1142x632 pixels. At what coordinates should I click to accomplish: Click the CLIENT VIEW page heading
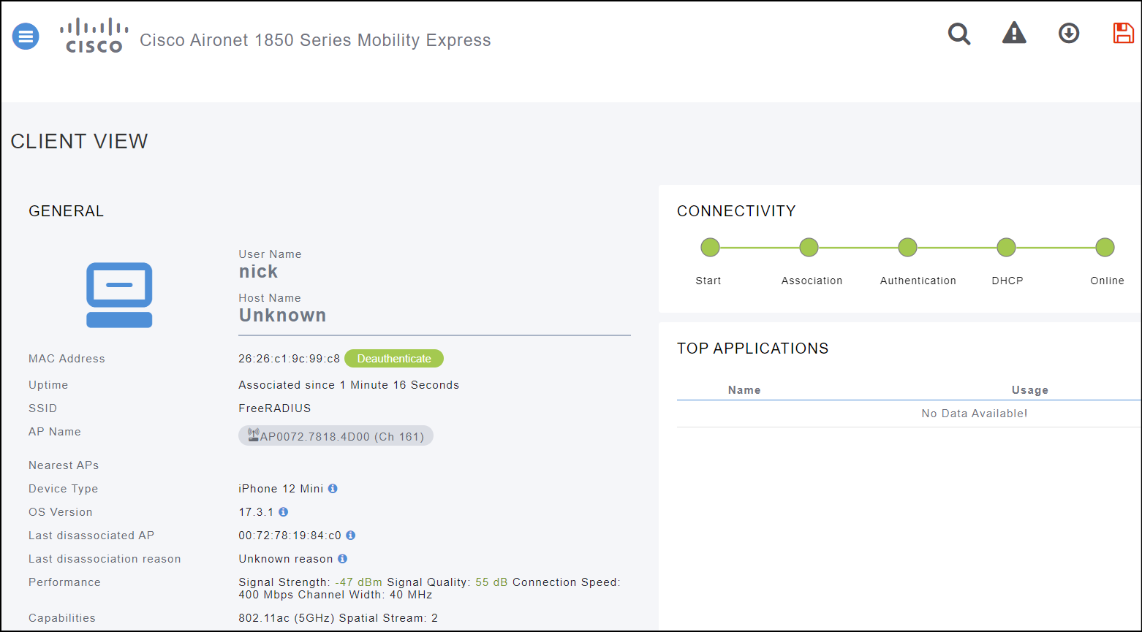(x=80, y=142)
